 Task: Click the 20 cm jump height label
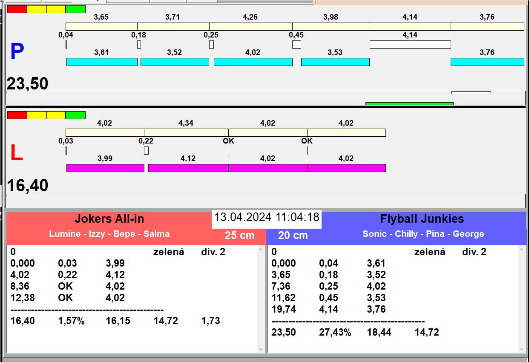tap(293, 235)
